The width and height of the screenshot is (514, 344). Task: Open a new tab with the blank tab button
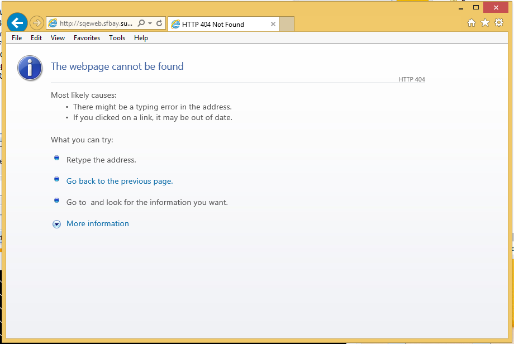tap(287, 25)
